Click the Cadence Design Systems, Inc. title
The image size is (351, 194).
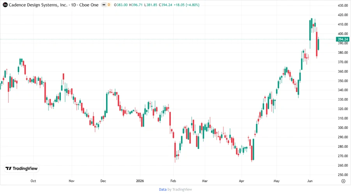tap(38, 5)
